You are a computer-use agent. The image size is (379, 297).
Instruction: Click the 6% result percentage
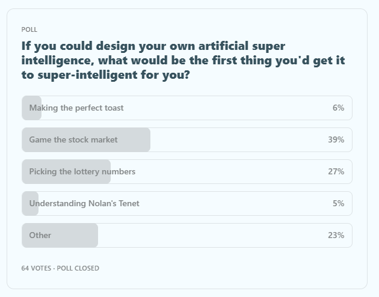[338, 108]
